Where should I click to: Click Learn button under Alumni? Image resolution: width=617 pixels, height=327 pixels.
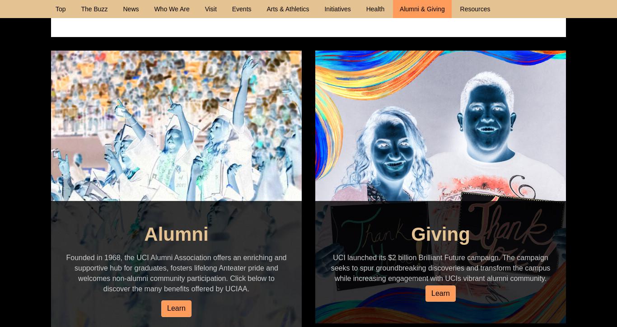176,308
